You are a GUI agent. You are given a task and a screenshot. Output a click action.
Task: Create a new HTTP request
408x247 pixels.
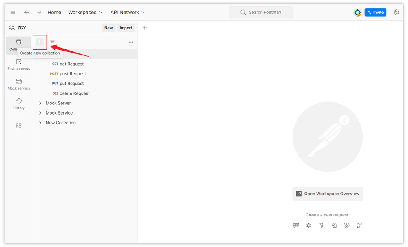point(296,225)
